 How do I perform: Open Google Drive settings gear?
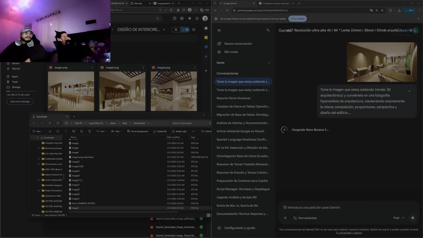pyautogui.click(x=182, y=19)
